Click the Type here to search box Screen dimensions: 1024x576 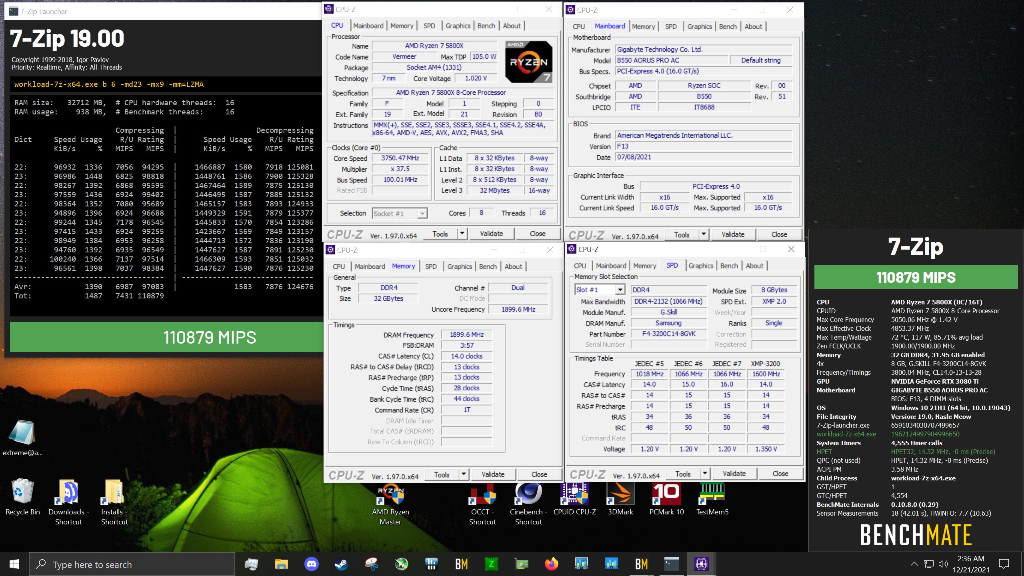pyautogui.click(x=132, y=564)
